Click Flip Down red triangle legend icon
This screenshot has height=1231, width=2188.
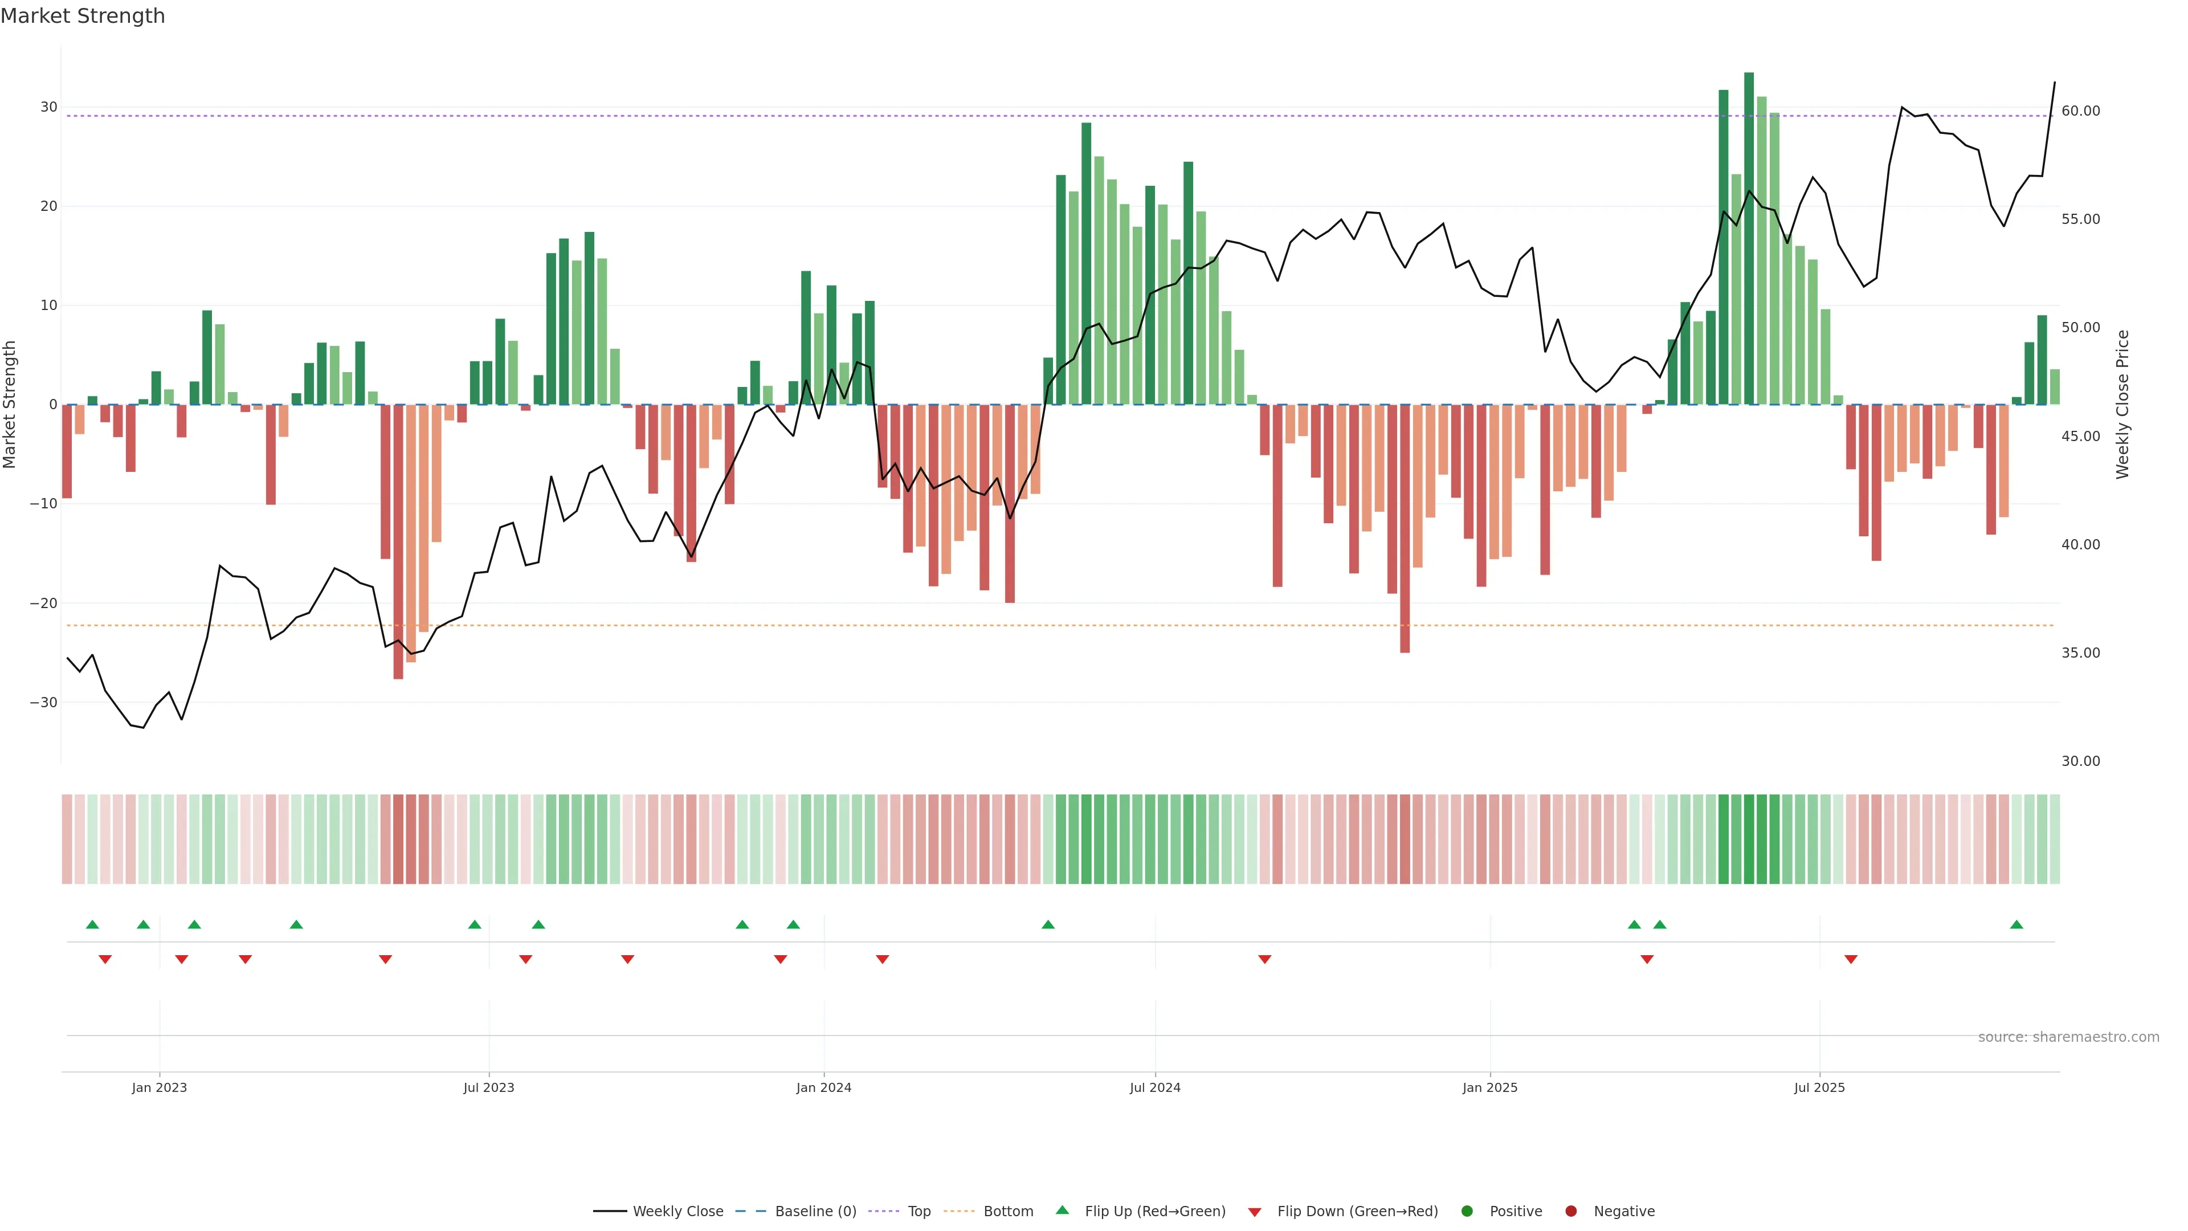point(1255,1212)
